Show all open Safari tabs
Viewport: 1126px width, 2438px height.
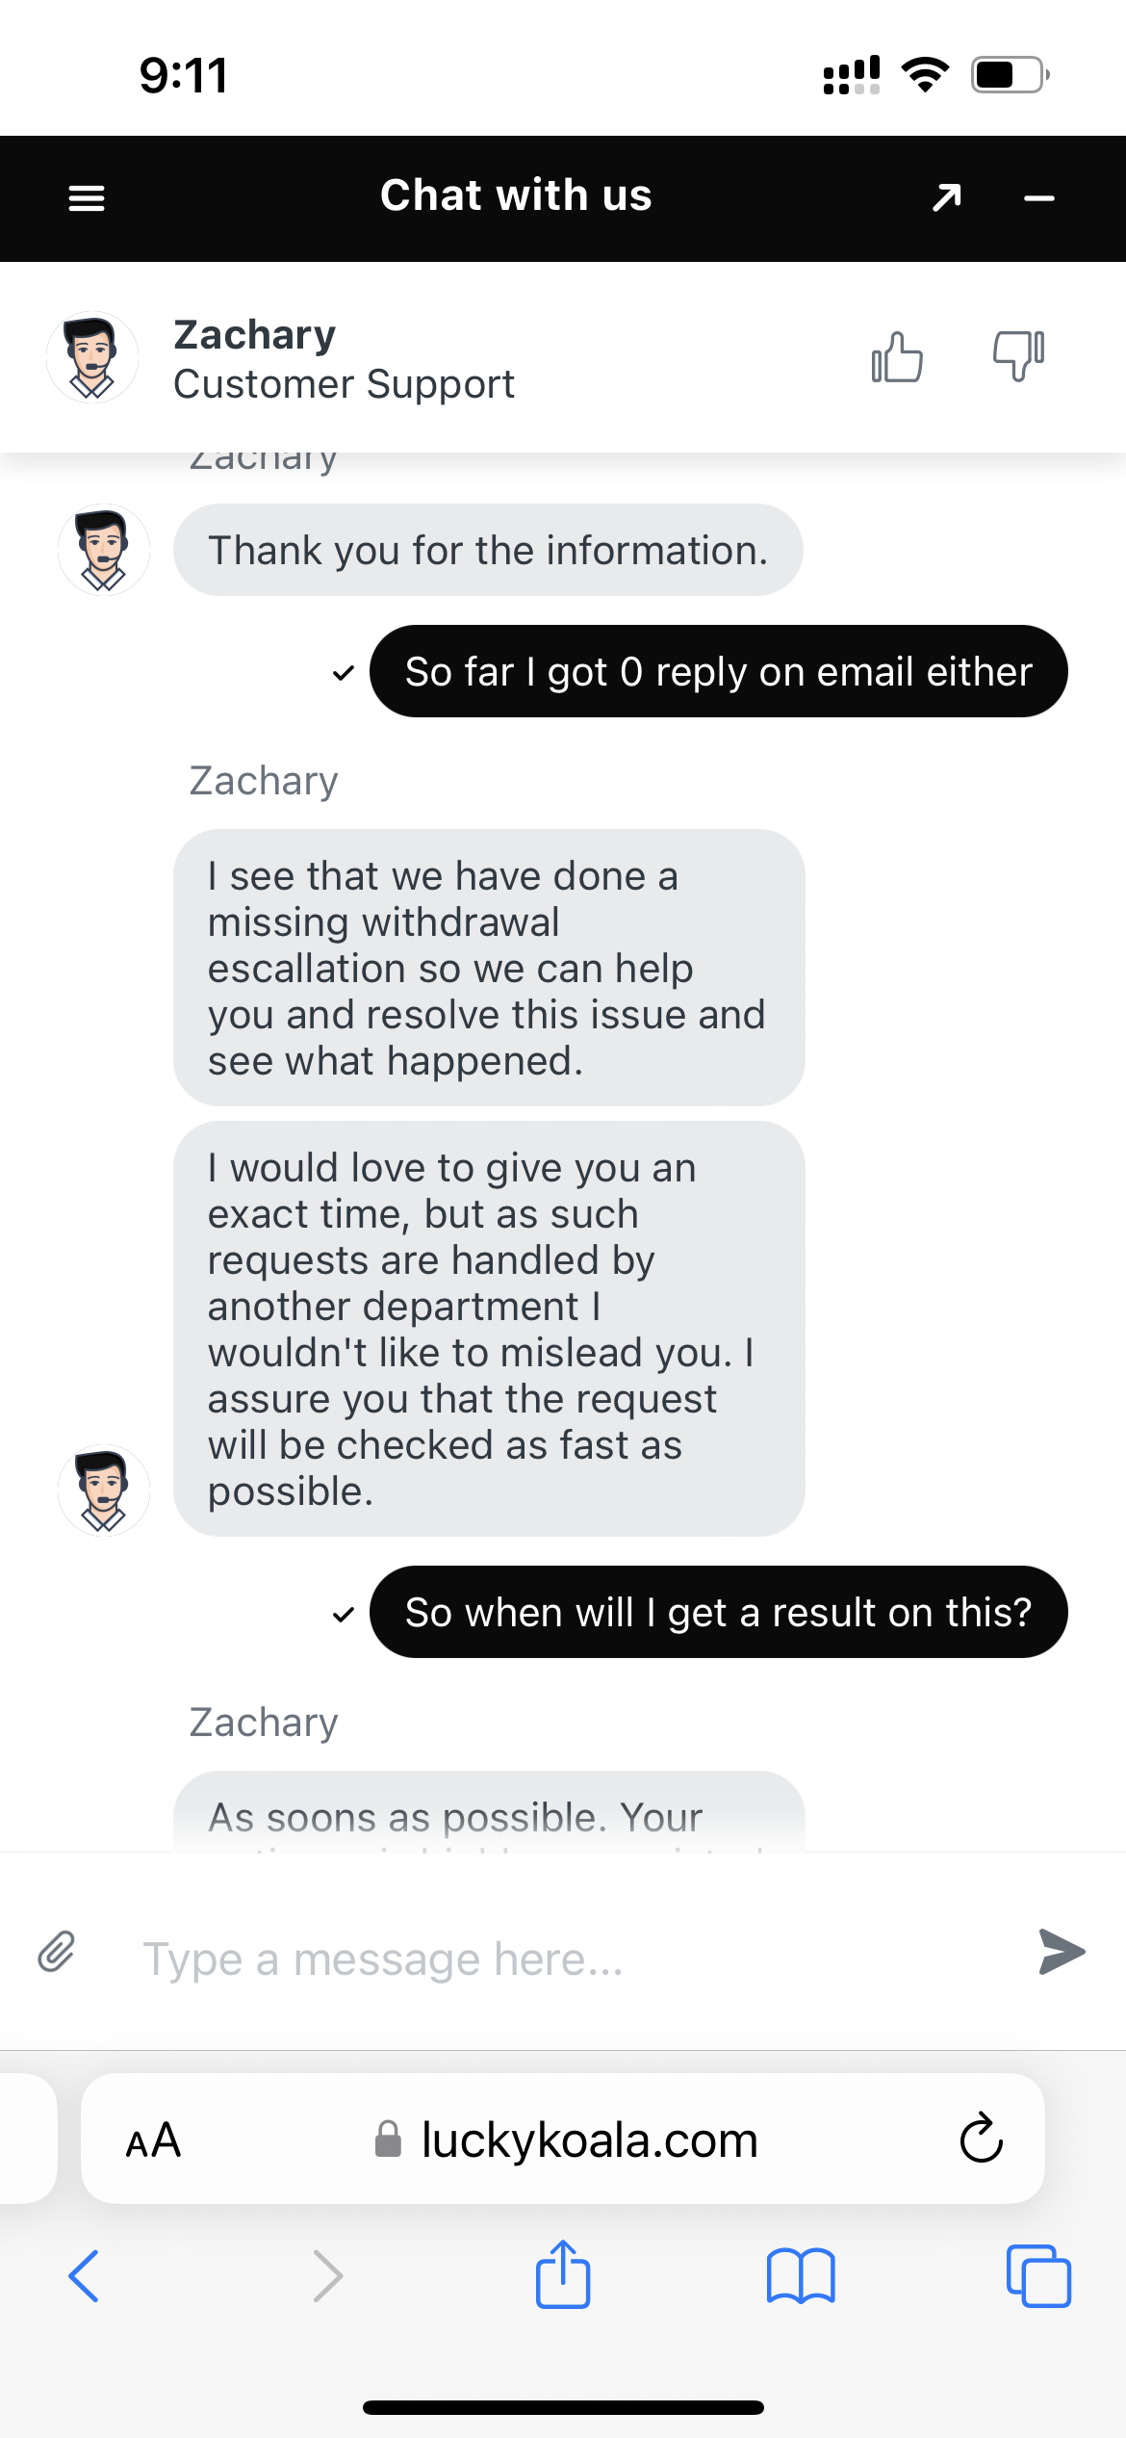[1038, 2276]
